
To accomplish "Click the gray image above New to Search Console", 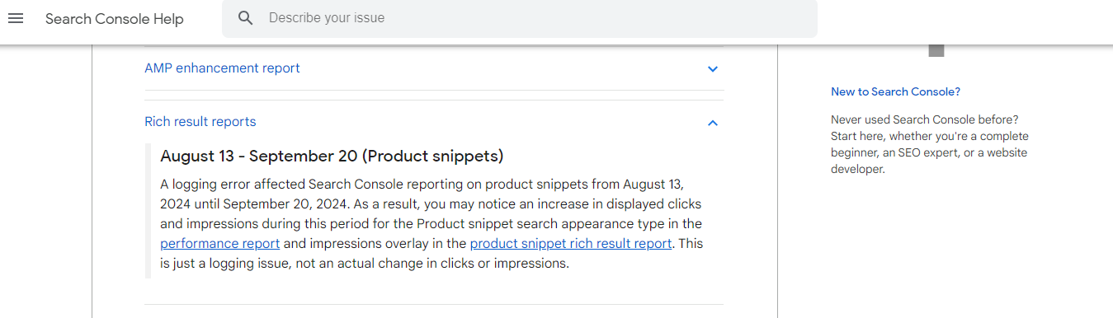I will tap(936, 50).
